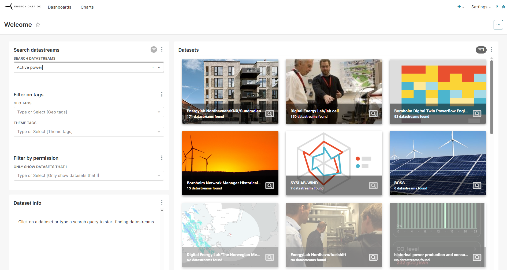
Task: Open the bug report icon in header
Action: 503,7
